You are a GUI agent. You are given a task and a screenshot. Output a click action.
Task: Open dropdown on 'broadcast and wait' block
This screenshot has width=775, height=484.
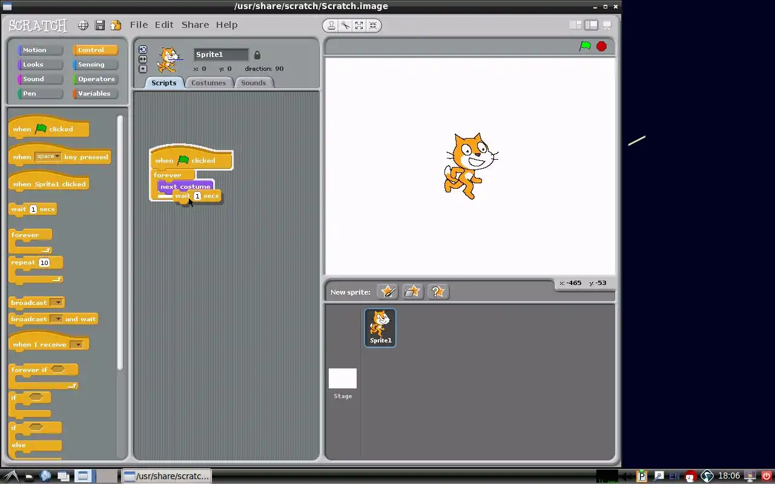point(56,319)
